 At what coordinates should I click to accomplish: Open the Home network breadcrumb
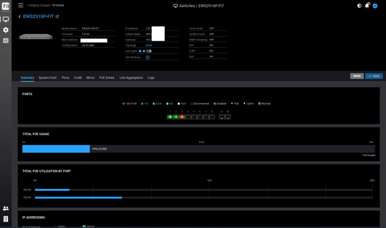click(x=58, y=5)
